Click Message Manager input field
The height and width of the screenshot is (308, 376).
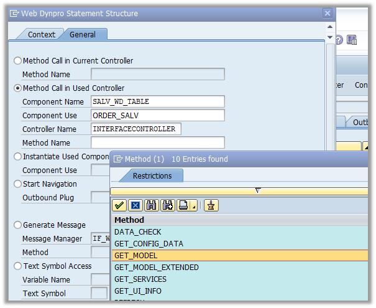100,238
